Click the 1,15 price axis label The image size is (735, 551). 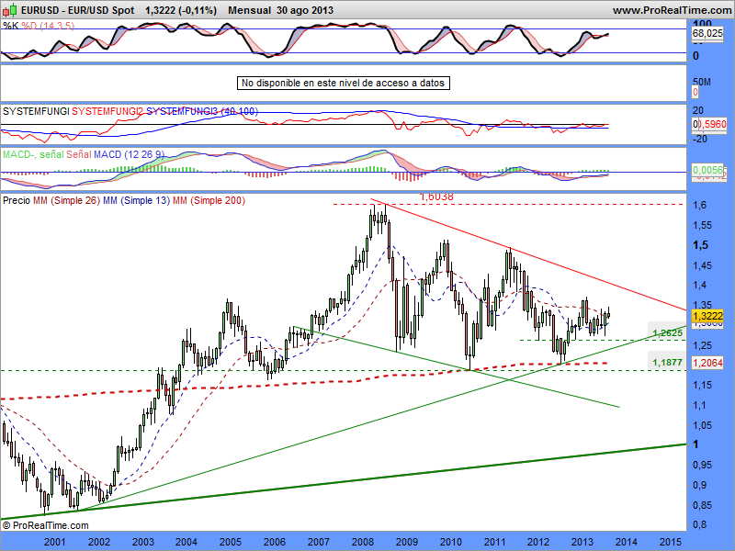(703, 385)
